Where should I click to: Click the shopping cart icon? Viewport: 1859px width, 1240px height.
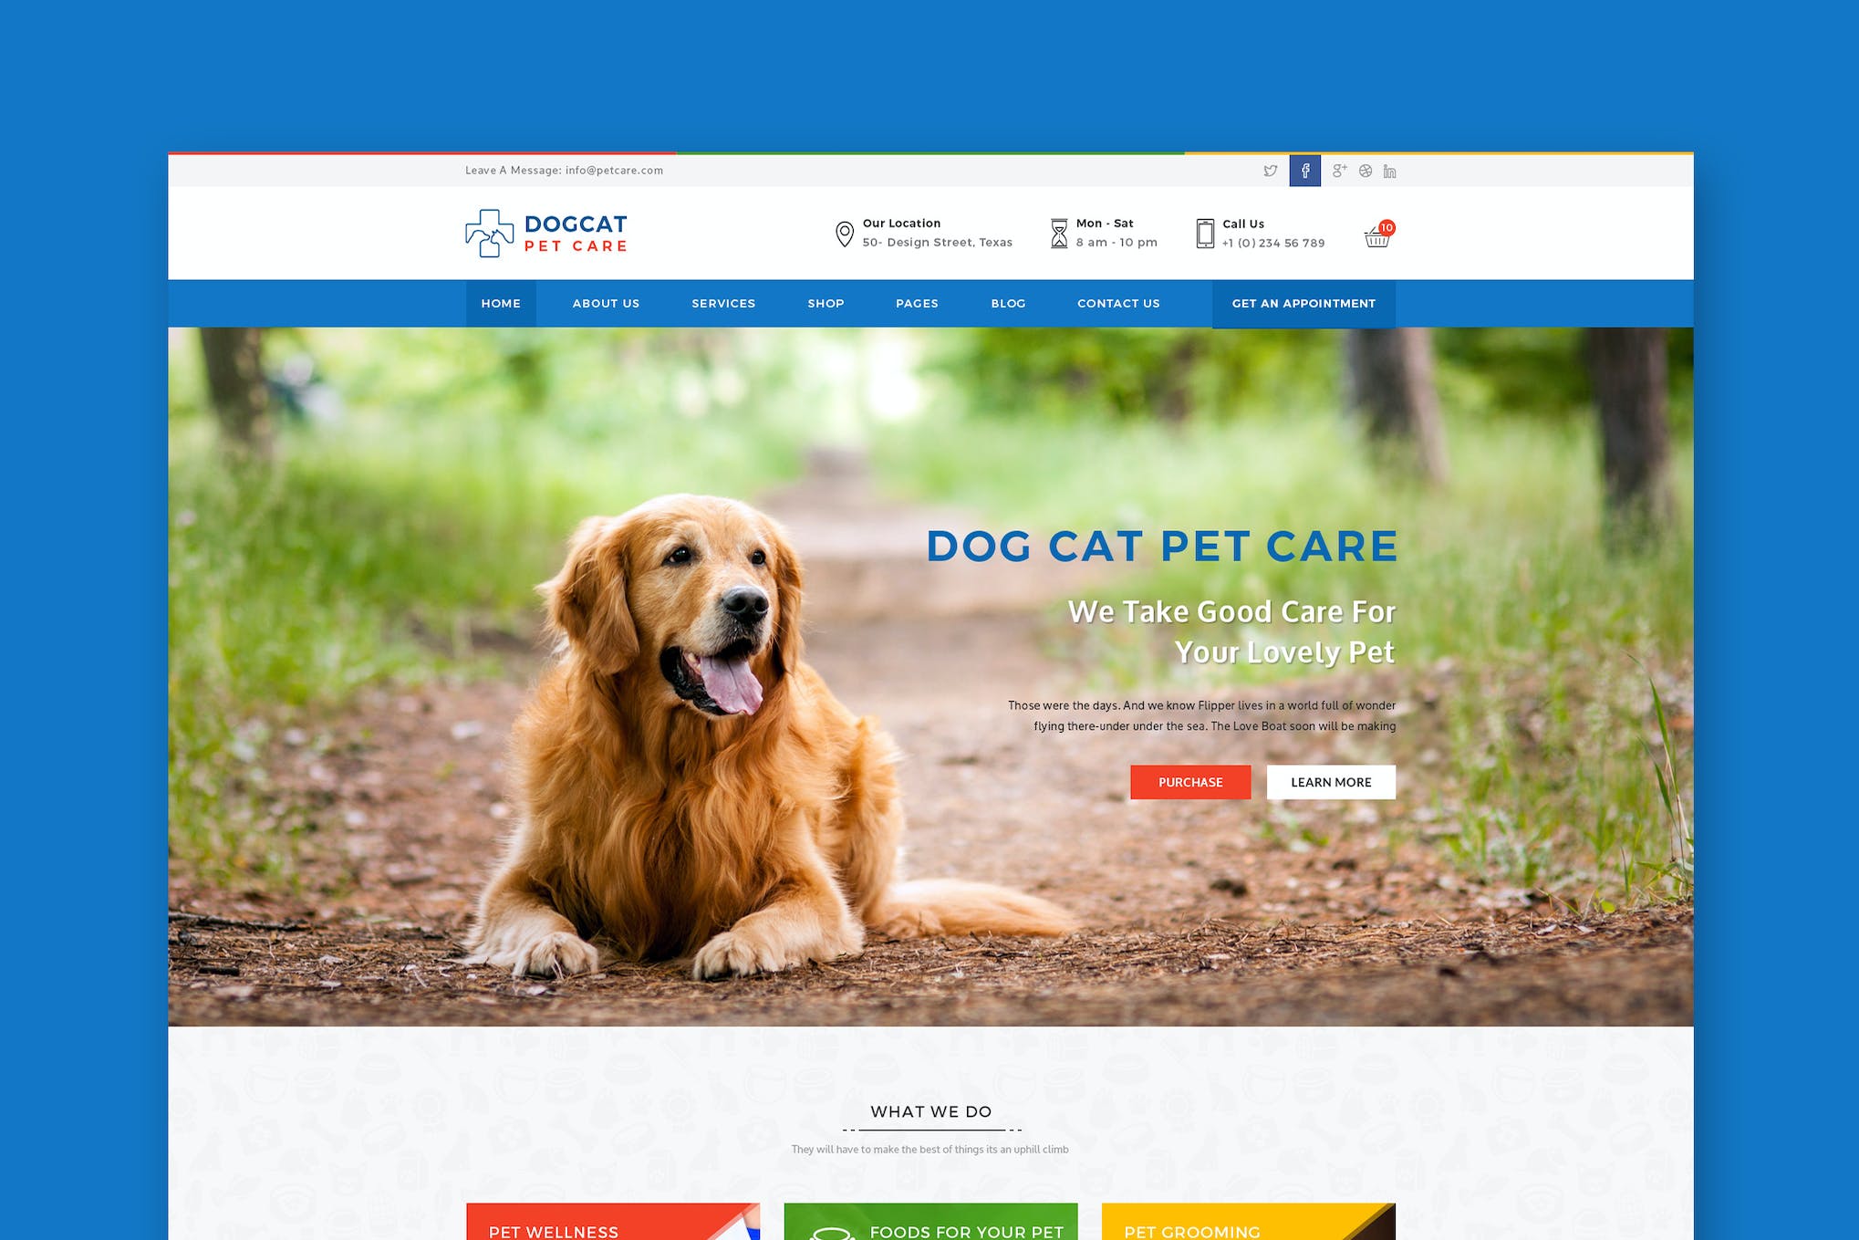1377,233
